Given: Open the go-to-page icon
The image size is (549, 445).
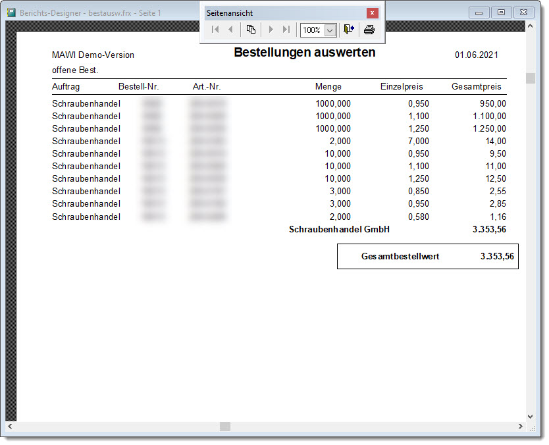Looking at the screenshot, I should pos(251,30).
